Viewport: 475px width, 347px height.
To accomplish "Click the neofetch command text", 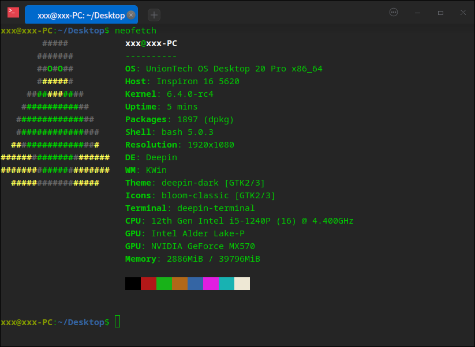I will (x=136, y=31).
